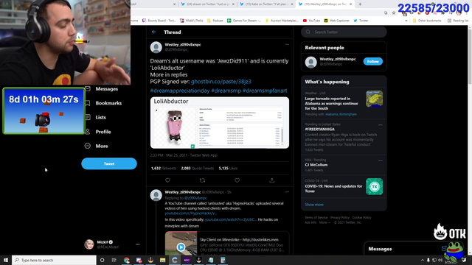View the 2,083 Quote Tweets

(x=198, y=169)
